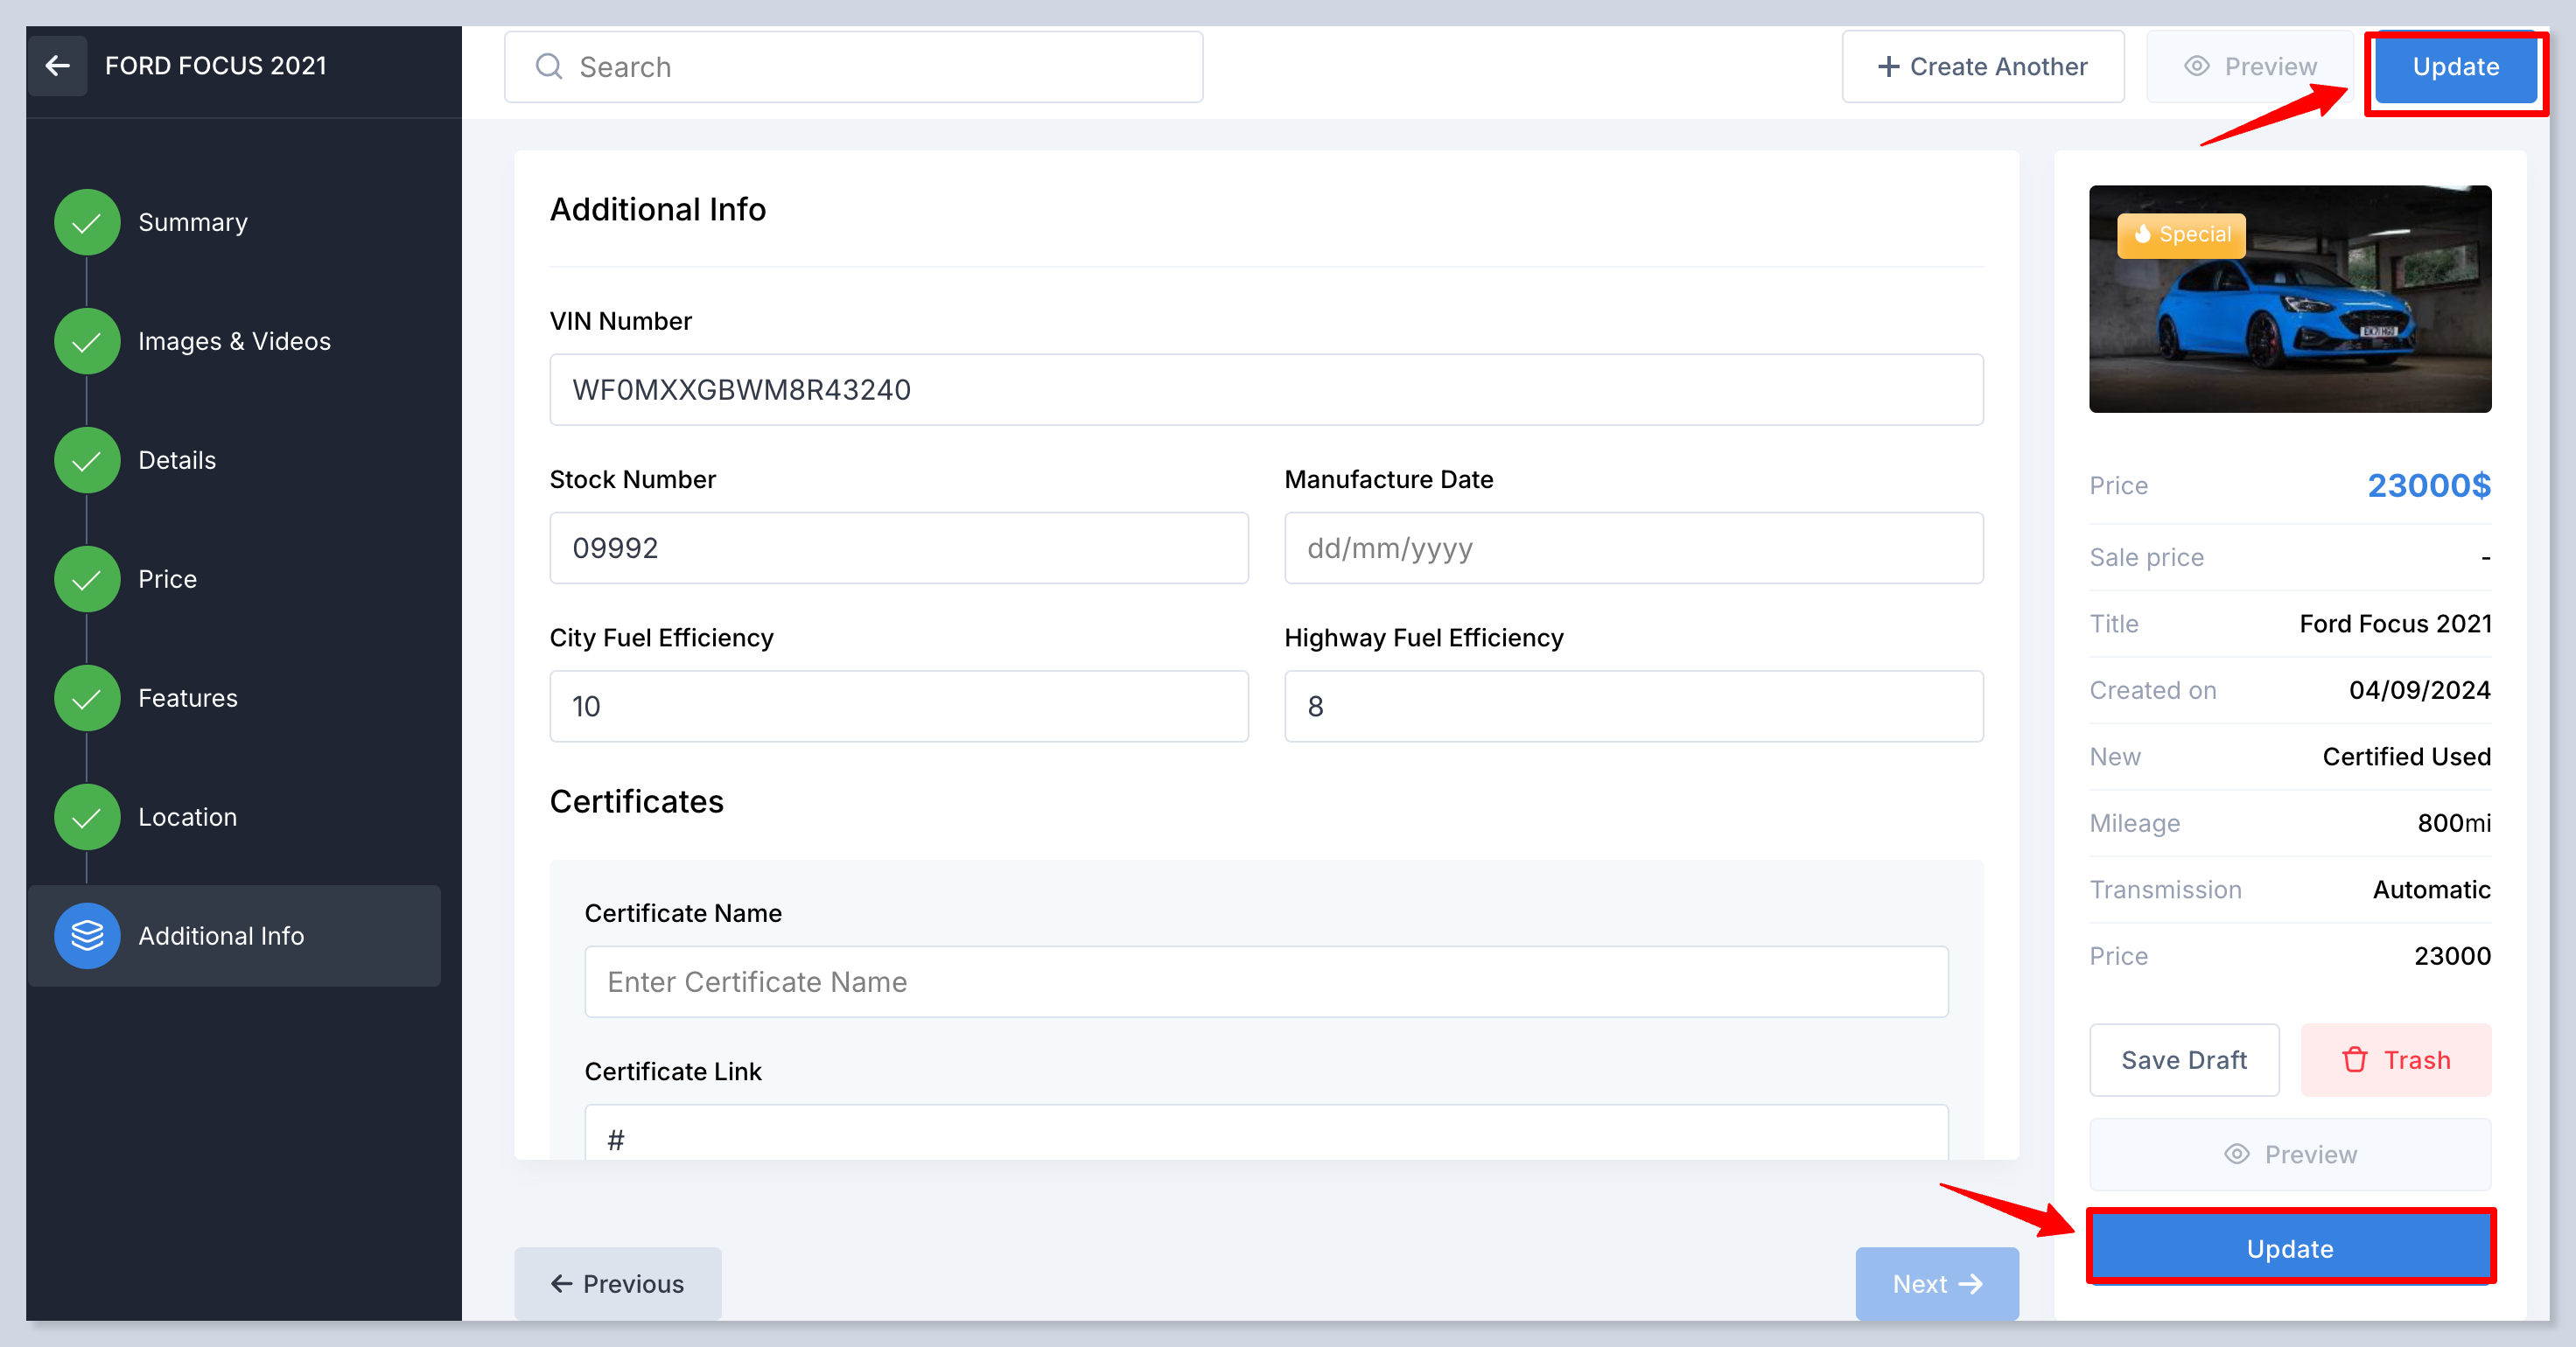Focus the VIN Number input field

[1265, 390]
